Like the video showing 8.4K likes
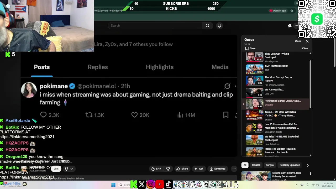 pyautogui.click(x=156, y=169)
